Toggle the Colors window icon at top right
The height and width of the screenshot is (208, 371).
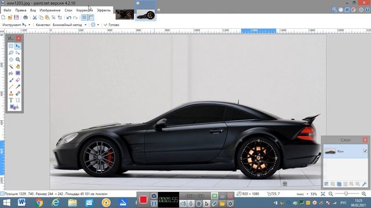point(354,10)
